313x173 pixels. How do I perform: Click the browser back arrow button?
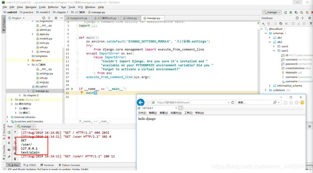[141, 102]
